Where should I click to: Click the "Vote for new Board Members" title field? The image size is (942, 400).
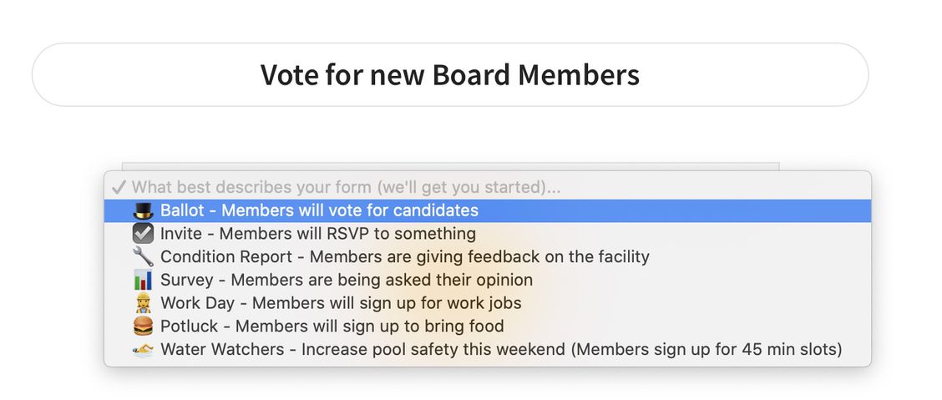pos(450,75)
